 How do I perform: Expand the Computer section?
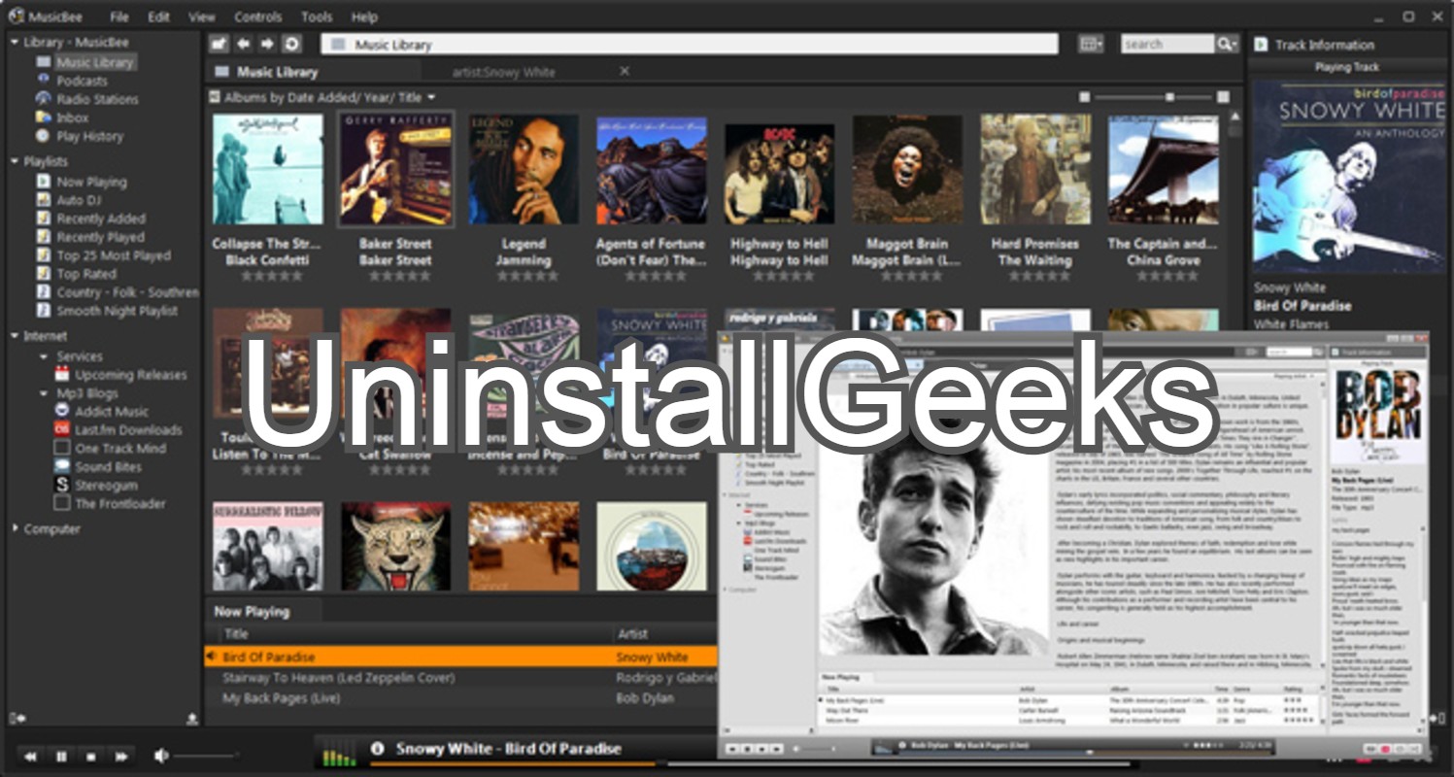(x=15, y=528)
